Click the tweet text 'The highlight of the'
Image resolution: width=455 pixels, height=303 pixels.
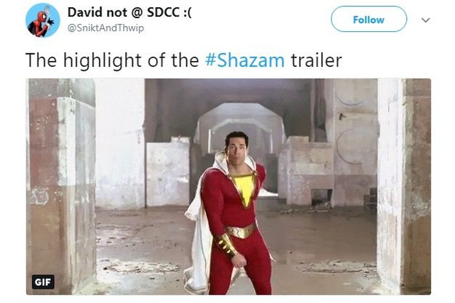click(112, 60)
